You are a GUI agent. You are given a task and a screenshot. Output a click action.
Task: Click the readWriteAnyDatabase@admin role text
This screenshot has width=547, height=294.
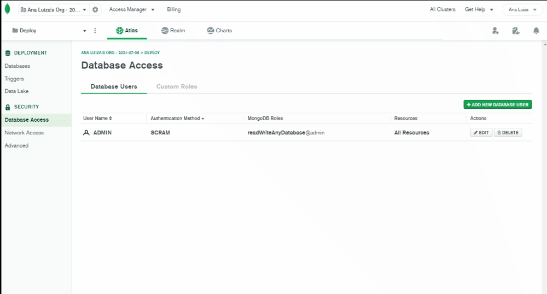[286, 133]
